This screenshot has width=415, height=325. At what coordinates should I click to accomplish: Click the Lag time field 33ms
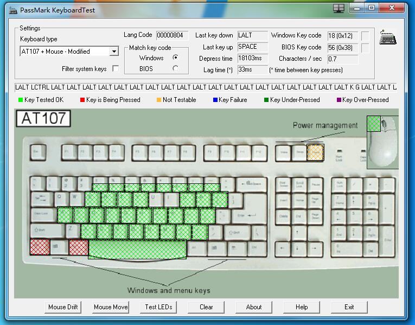tap(253, 69)
